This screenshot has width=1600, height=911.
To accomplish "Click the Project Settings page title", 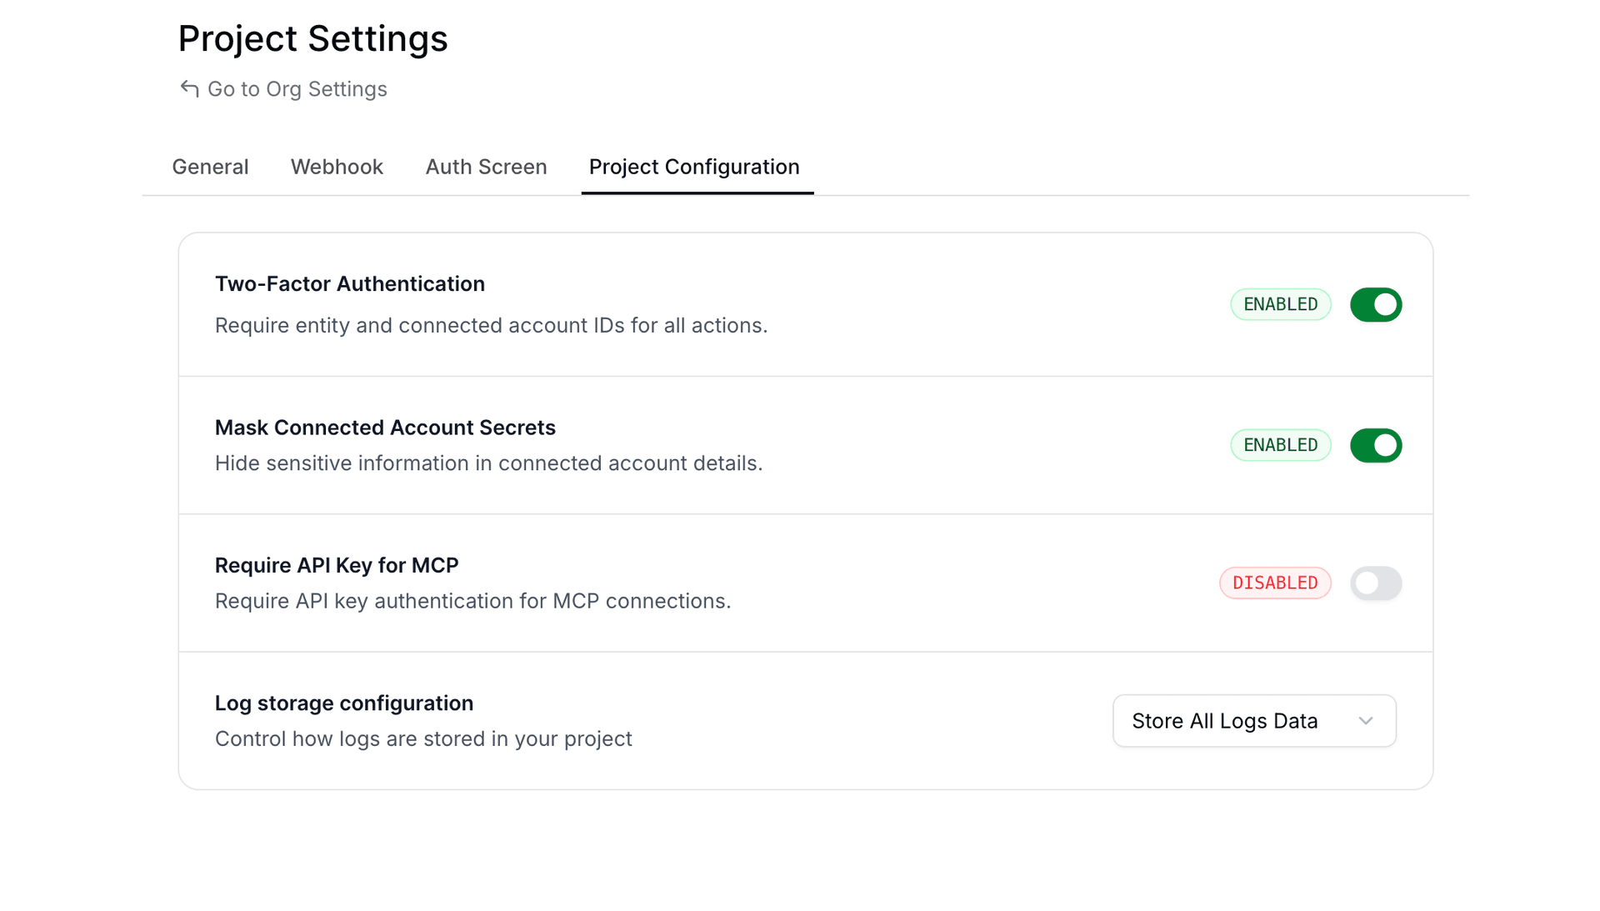I will 312,38.
